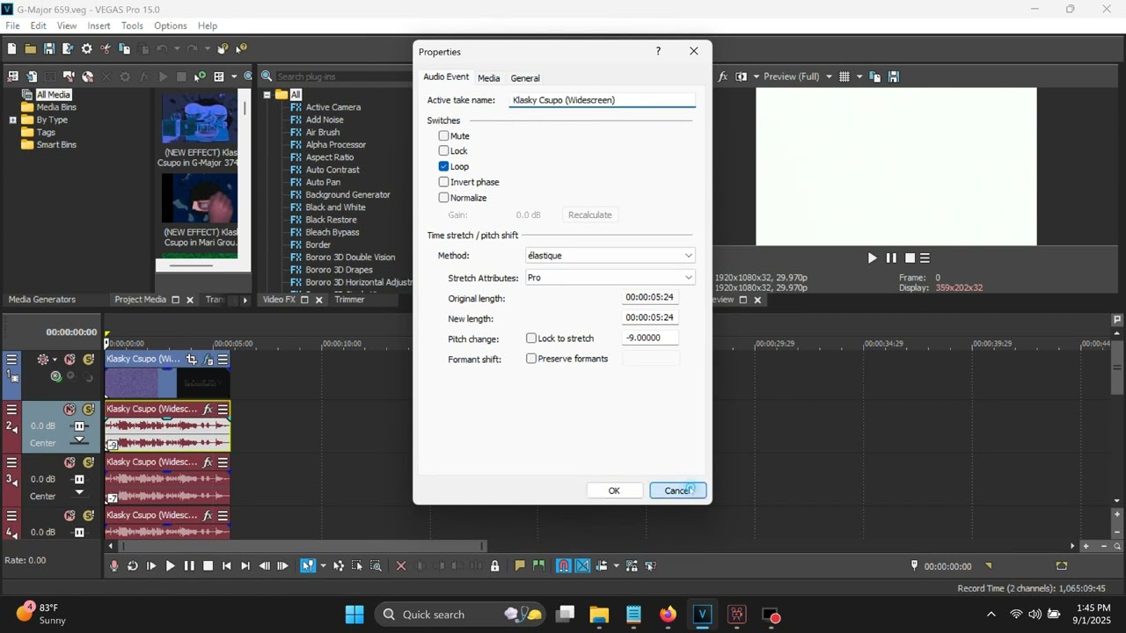1126x633 pixels.
Task: Switch to the General tab in Properties
Action: coord(525,78)
